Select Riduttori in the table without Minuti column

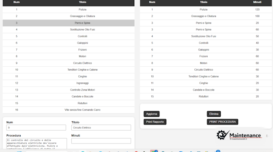[x=69, y=103]
